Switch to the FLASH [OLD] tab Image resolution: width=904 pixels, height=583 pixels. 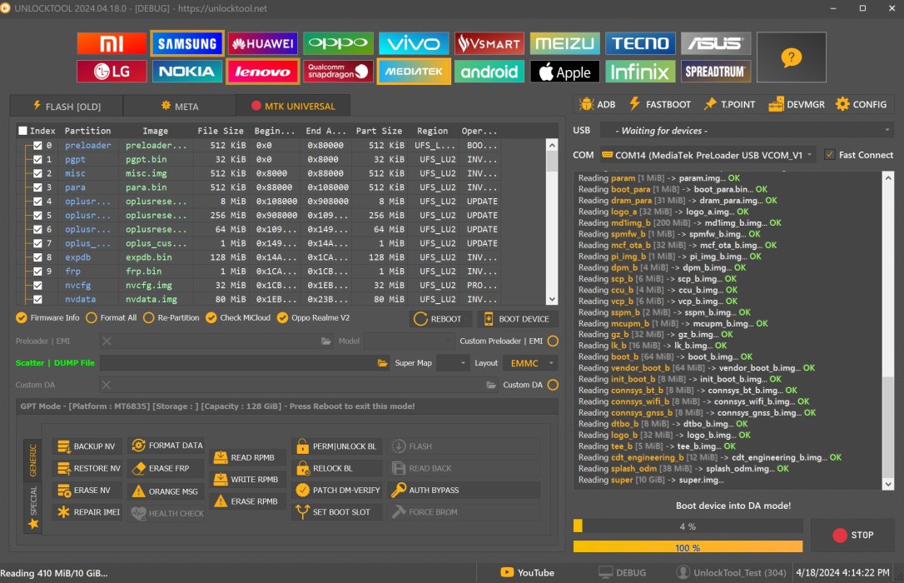point(67,106)
